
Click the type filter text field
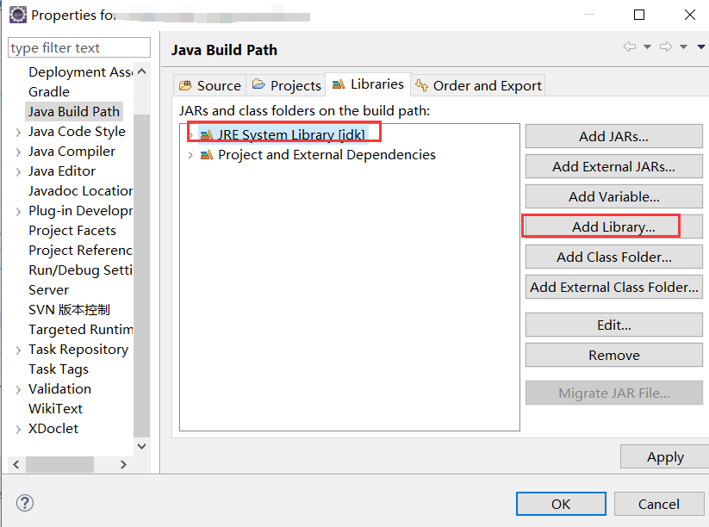79,47
